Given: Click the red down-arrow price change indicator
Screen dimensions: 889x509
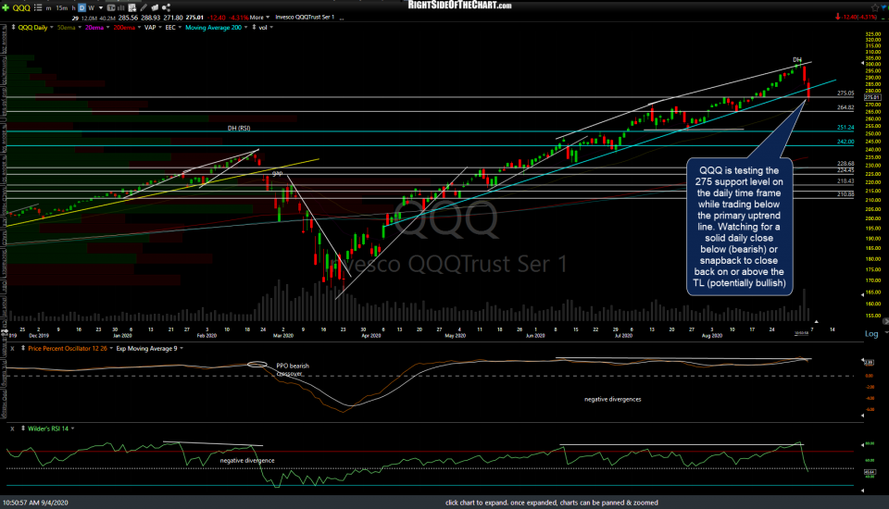Looking at the screenshot, I should tap(837, 17).
